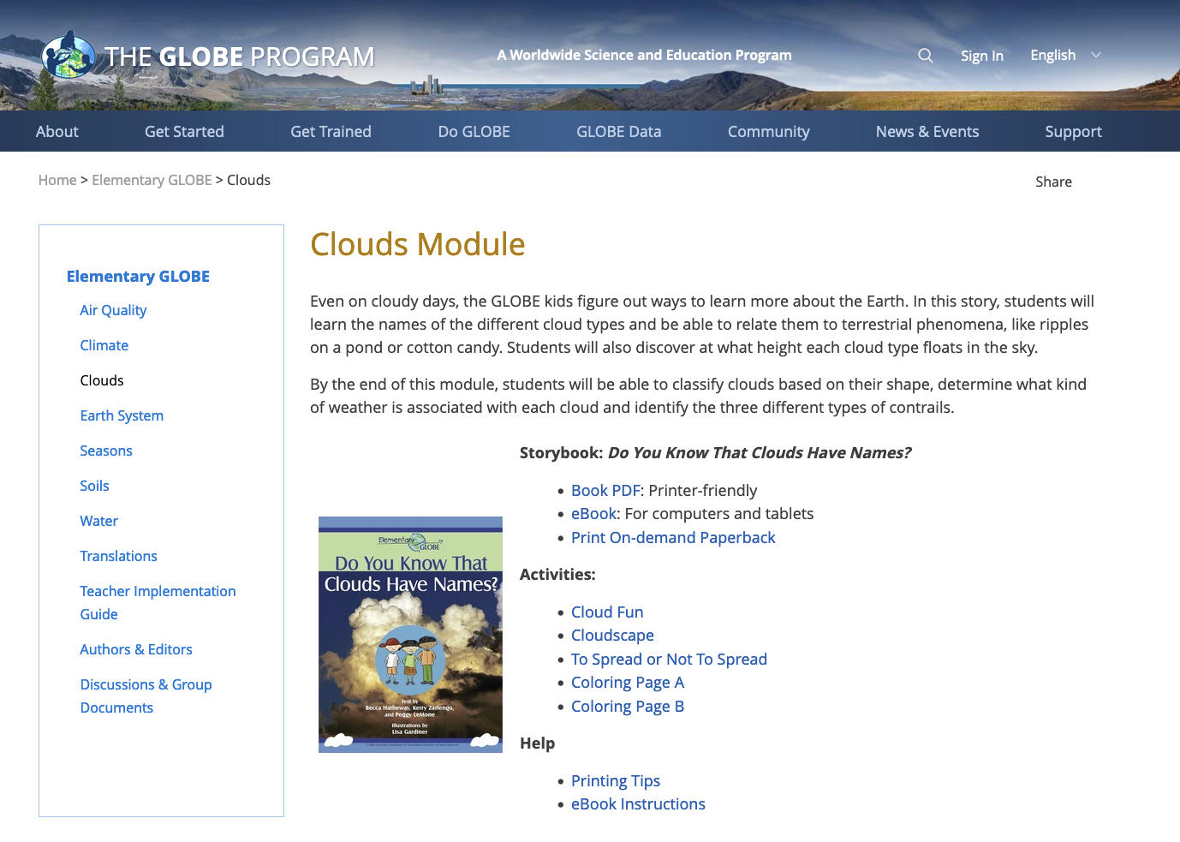
Task: Open Coloring Page B
Action: click(628, 706)
